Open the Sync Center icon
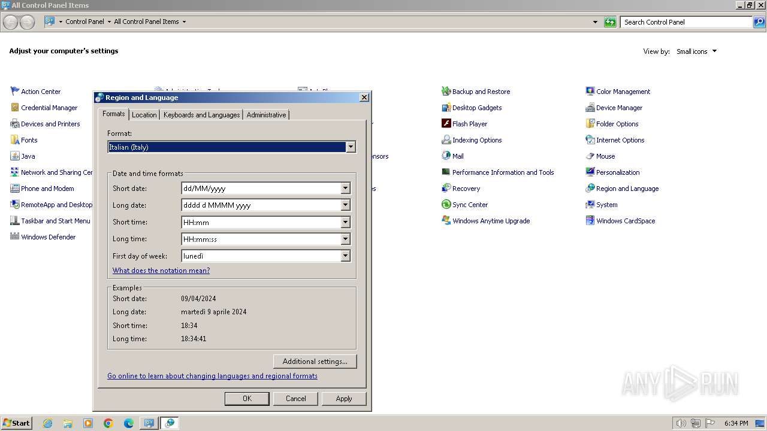The height and width of the screenshot is (431, 767). 446,205
